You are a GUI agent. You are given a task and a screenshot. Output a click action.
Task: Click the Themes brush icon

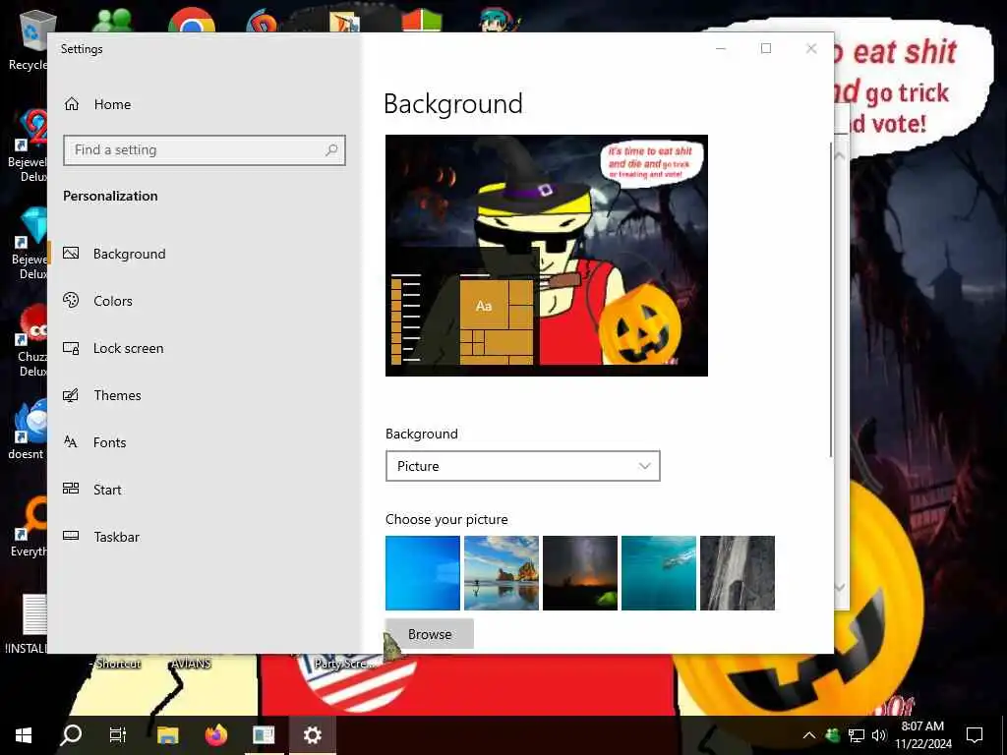click(71, 395)
